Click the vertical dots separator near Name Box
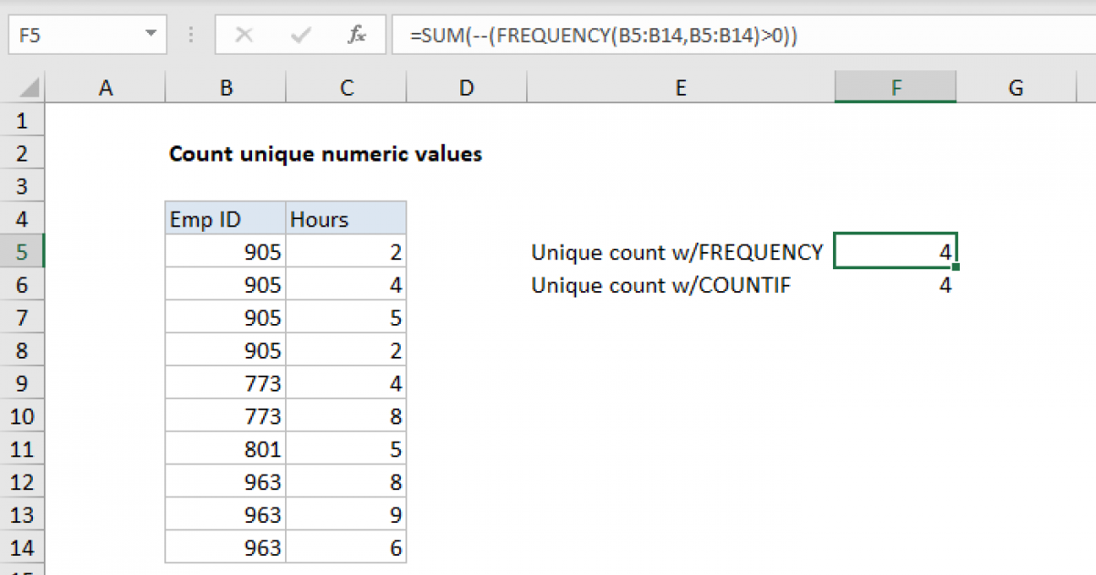 tap(190, 35)
